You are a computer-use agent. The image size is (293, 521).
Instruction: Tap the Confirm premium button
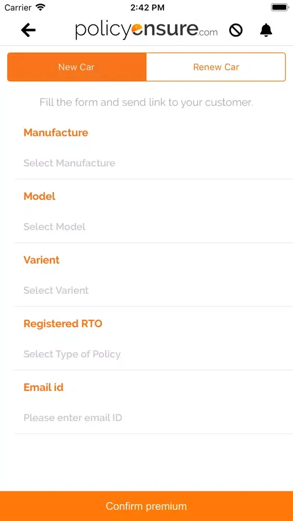(146, 506)
